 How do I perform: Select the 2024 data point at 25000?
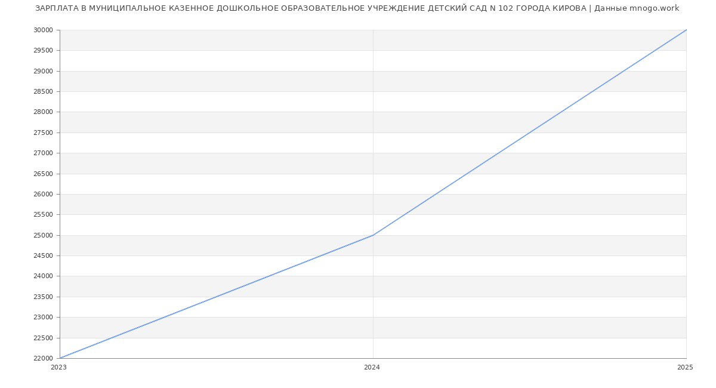tap(373, 235)
